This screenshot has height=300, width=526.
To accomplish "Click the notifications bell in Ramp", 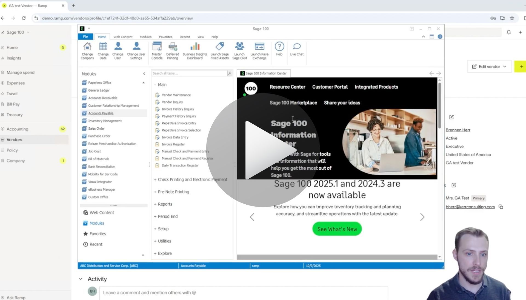I will click(x=509, y=32).
